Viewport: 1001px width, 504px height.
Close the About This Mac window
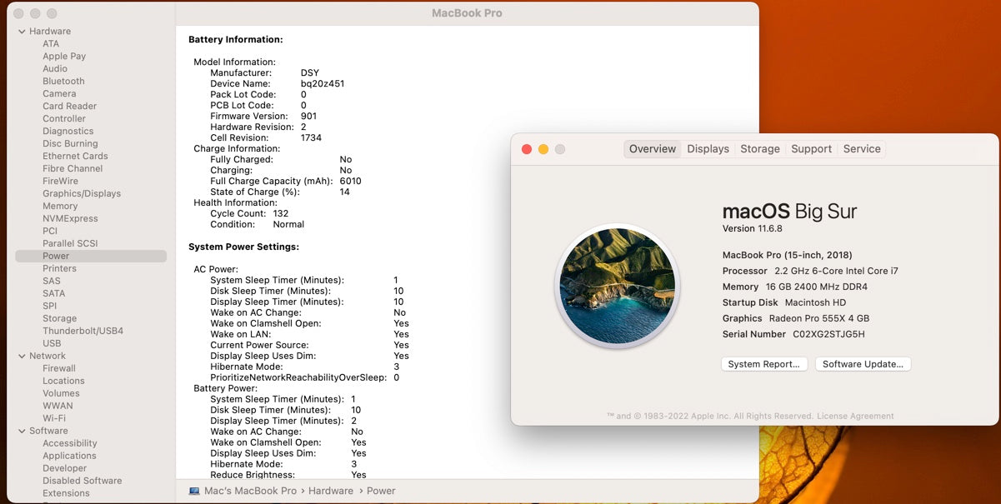click(527, 149)
